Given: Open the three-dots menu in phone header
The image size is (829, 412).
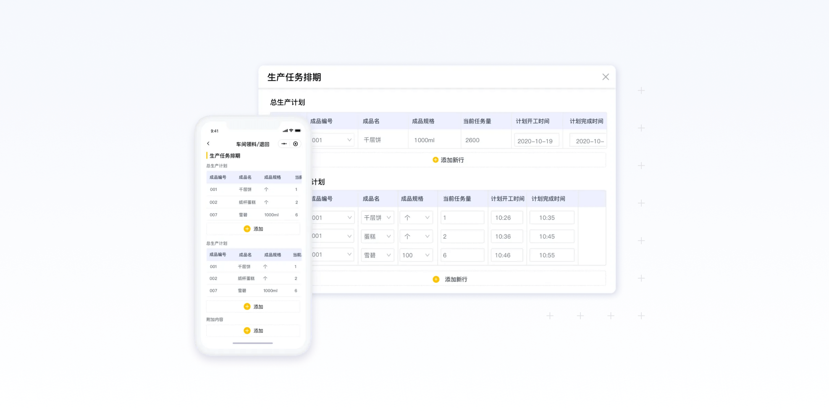Looking at the screenshot, I should tap(284, 144).
